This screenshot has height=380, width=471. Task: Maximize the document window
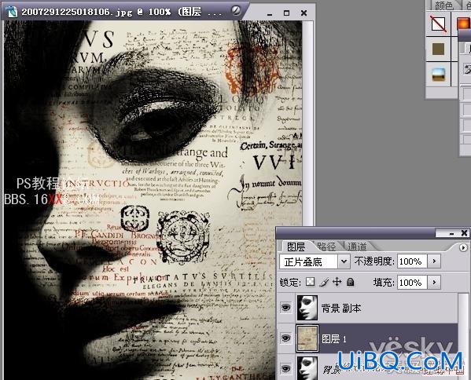click(x=287, y=13)
